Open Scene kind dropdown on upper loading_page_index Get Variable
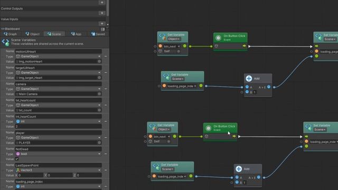Viewport: 338px width, 190px height. pos(177,79)
